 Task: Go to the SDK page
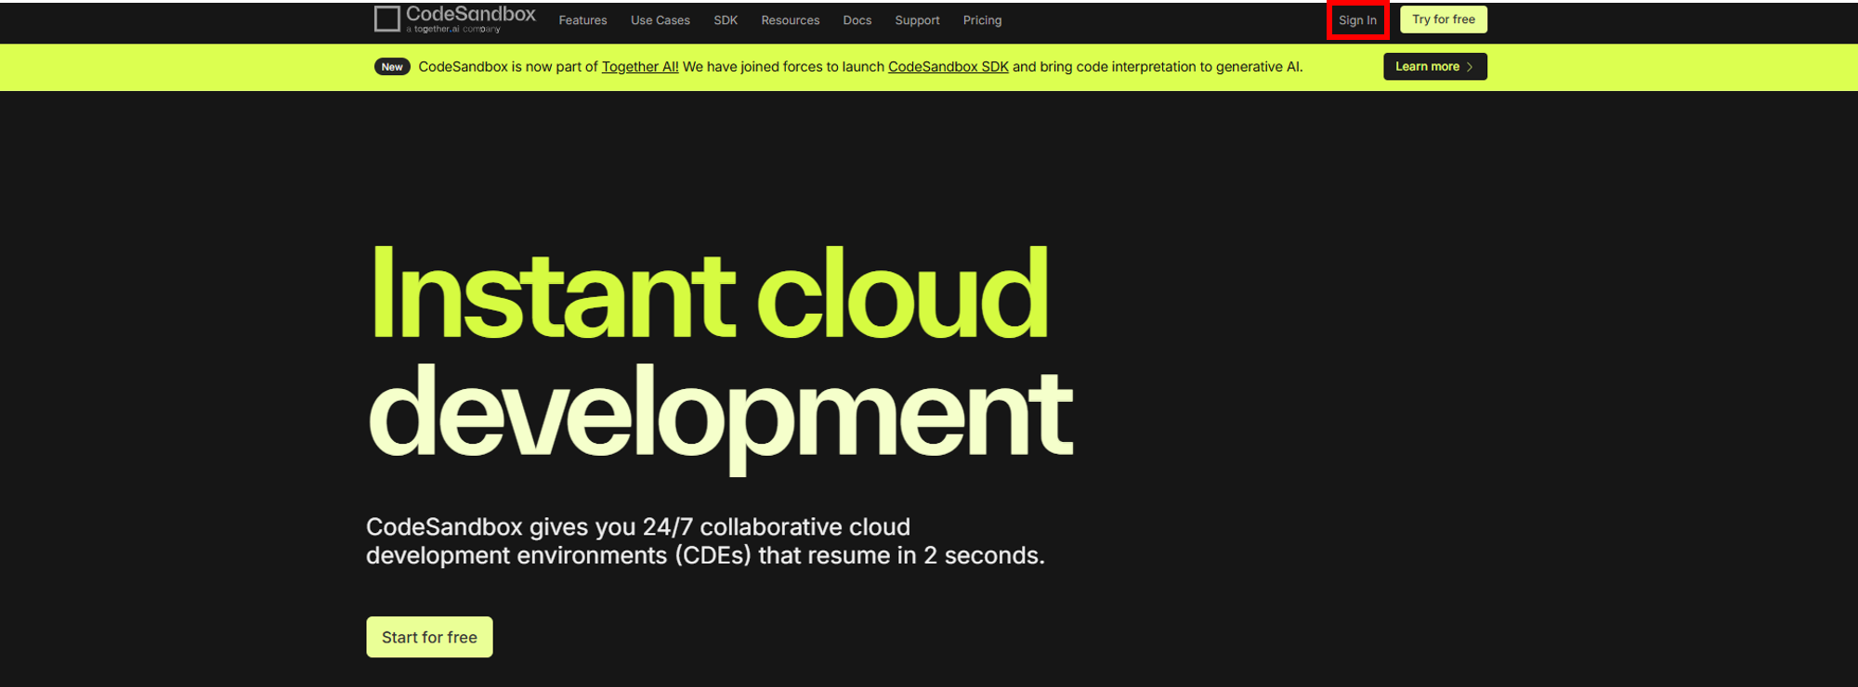pos(726,20)
